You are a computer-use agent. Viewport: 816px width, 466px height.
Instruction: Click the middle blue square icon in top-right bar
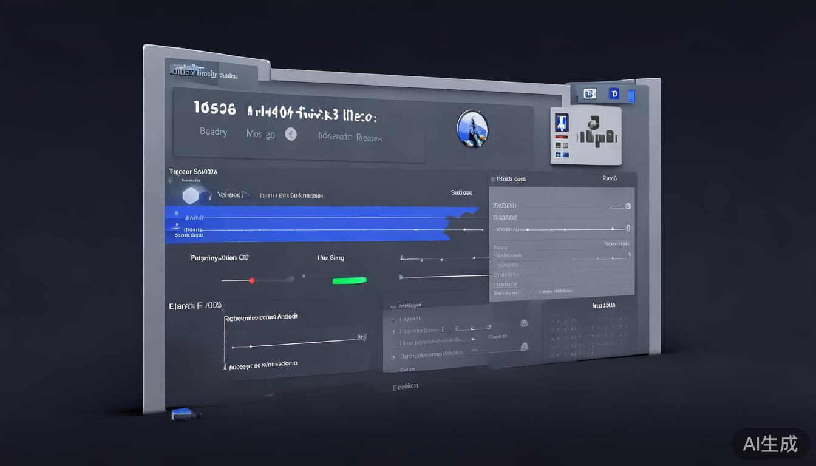coord(614,94)
